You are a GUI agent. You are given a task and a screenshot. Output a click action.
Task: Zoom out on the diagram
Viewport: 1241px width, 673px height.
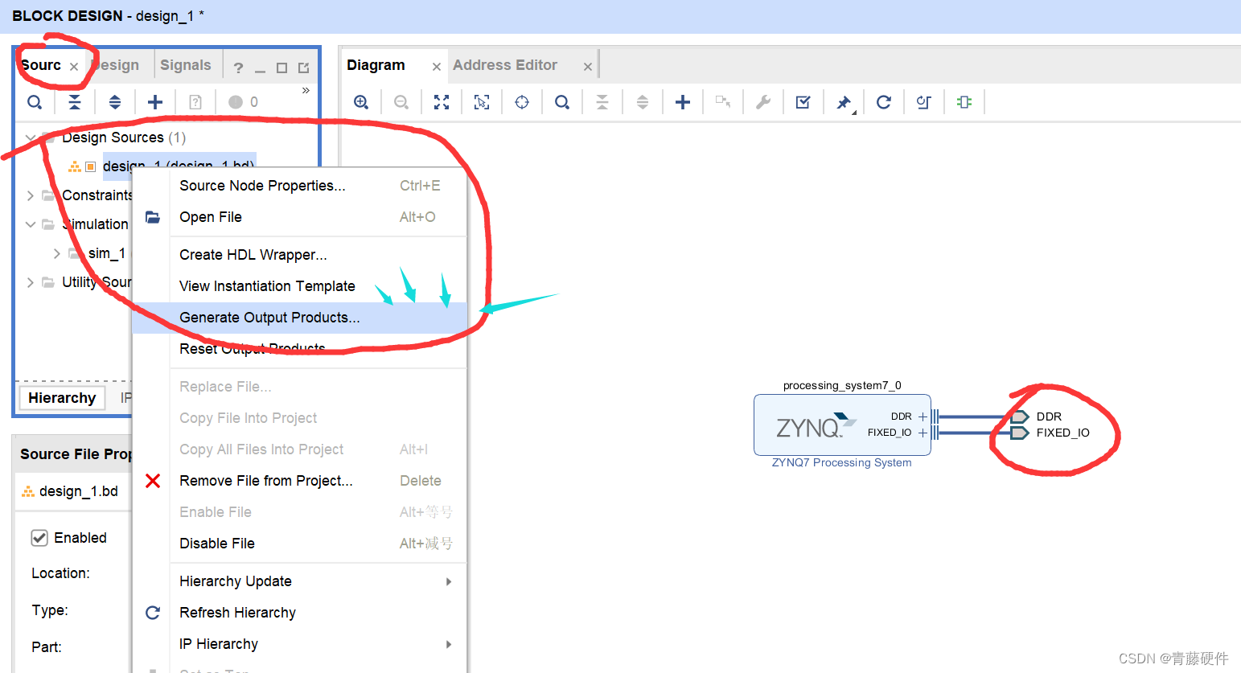point(401,102)
